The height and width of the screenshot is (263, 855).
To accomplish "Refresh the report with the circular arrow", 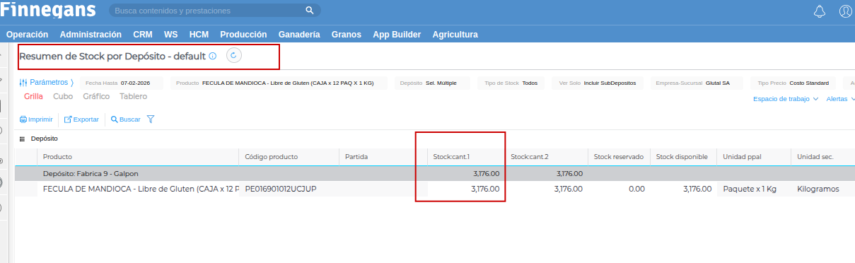I will pos(234,54).
